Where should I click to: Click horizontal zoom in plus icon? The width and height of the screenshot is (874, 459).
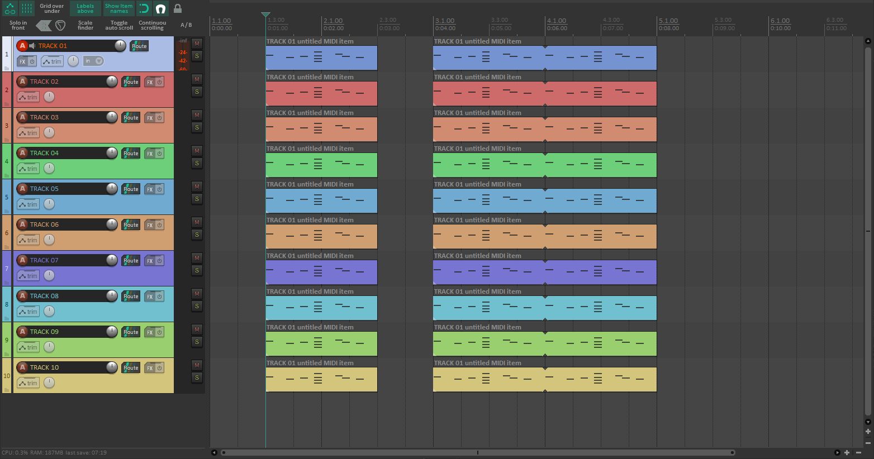[x=847, y=453]
